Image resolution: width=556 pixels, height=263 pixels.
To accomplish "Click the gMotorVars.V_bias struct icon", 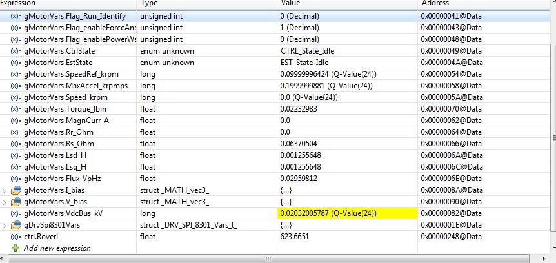I will tap(16, 202).
